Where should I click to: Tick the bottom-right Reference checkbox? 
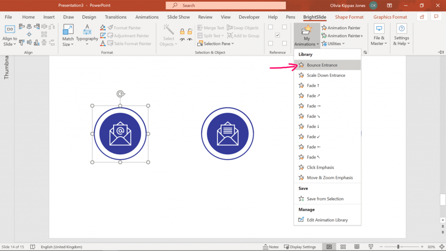284,44
